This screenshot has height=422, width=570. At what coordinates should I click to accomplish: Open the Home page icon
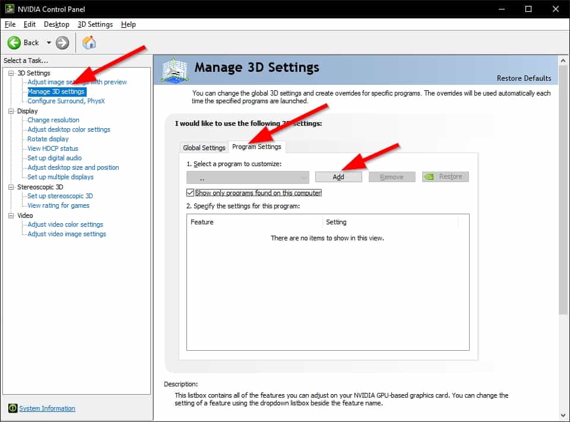[x=89, y=43]
